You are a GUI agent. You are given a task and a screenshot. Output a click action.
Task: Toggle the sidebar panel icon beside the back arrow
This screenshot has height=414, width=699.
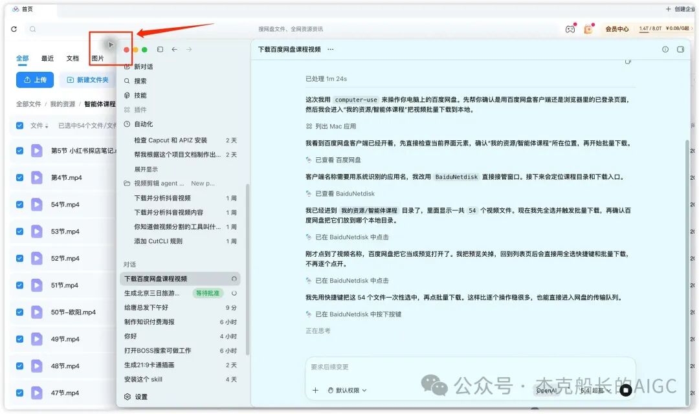point(160,49)
